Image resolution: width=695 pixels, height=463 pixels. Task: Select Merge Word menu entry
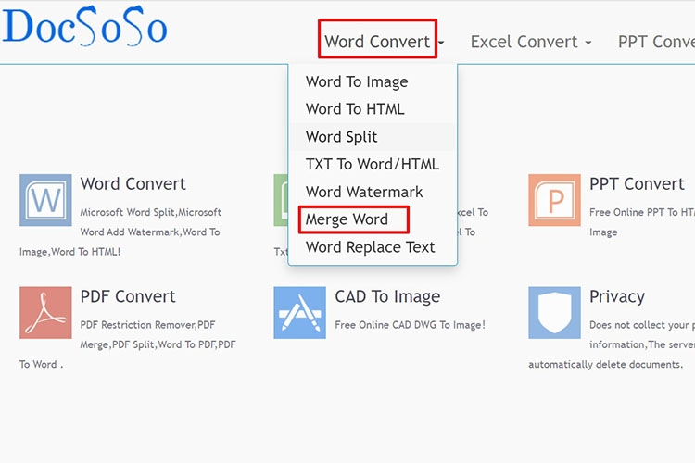click(x=347, y=219)
